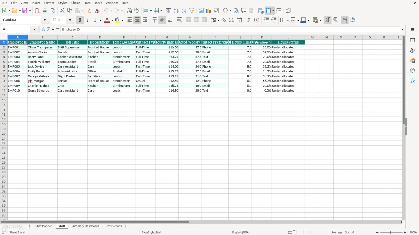Click the Cut scissors icon

point(62,11)
